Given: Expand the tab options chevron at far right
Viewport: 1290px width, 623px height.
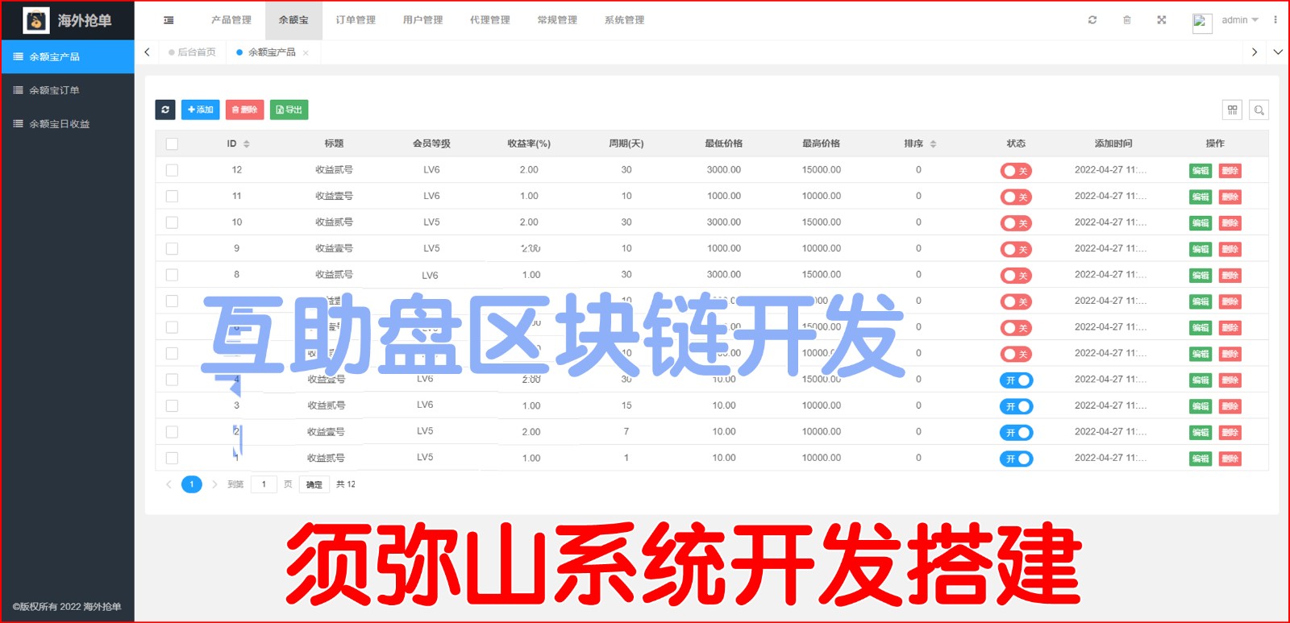Looking at the screenshot, I should tap(1278, 52).
